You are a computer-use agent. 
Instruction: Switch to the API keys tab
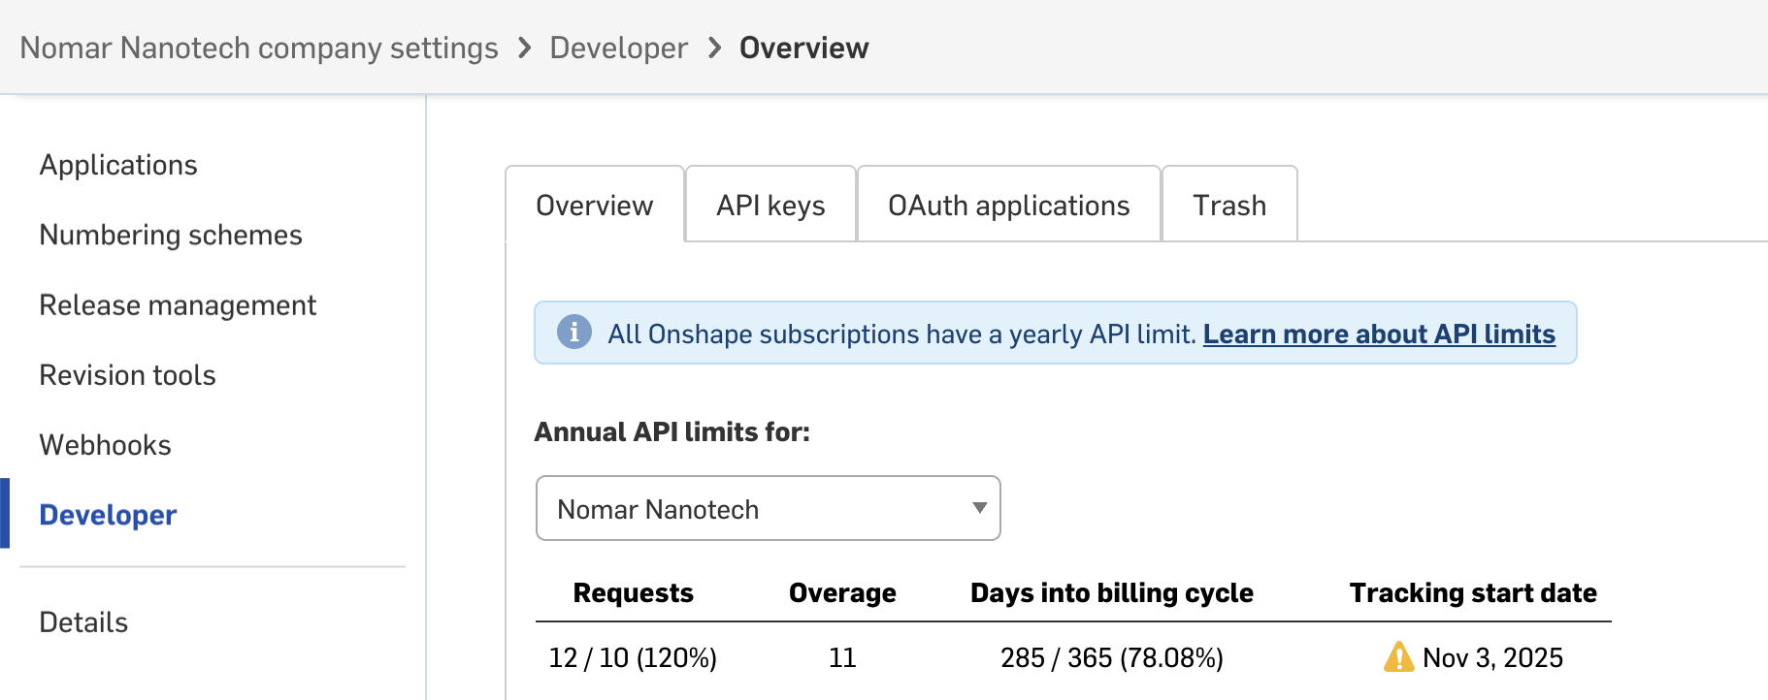tap(770, 205)
